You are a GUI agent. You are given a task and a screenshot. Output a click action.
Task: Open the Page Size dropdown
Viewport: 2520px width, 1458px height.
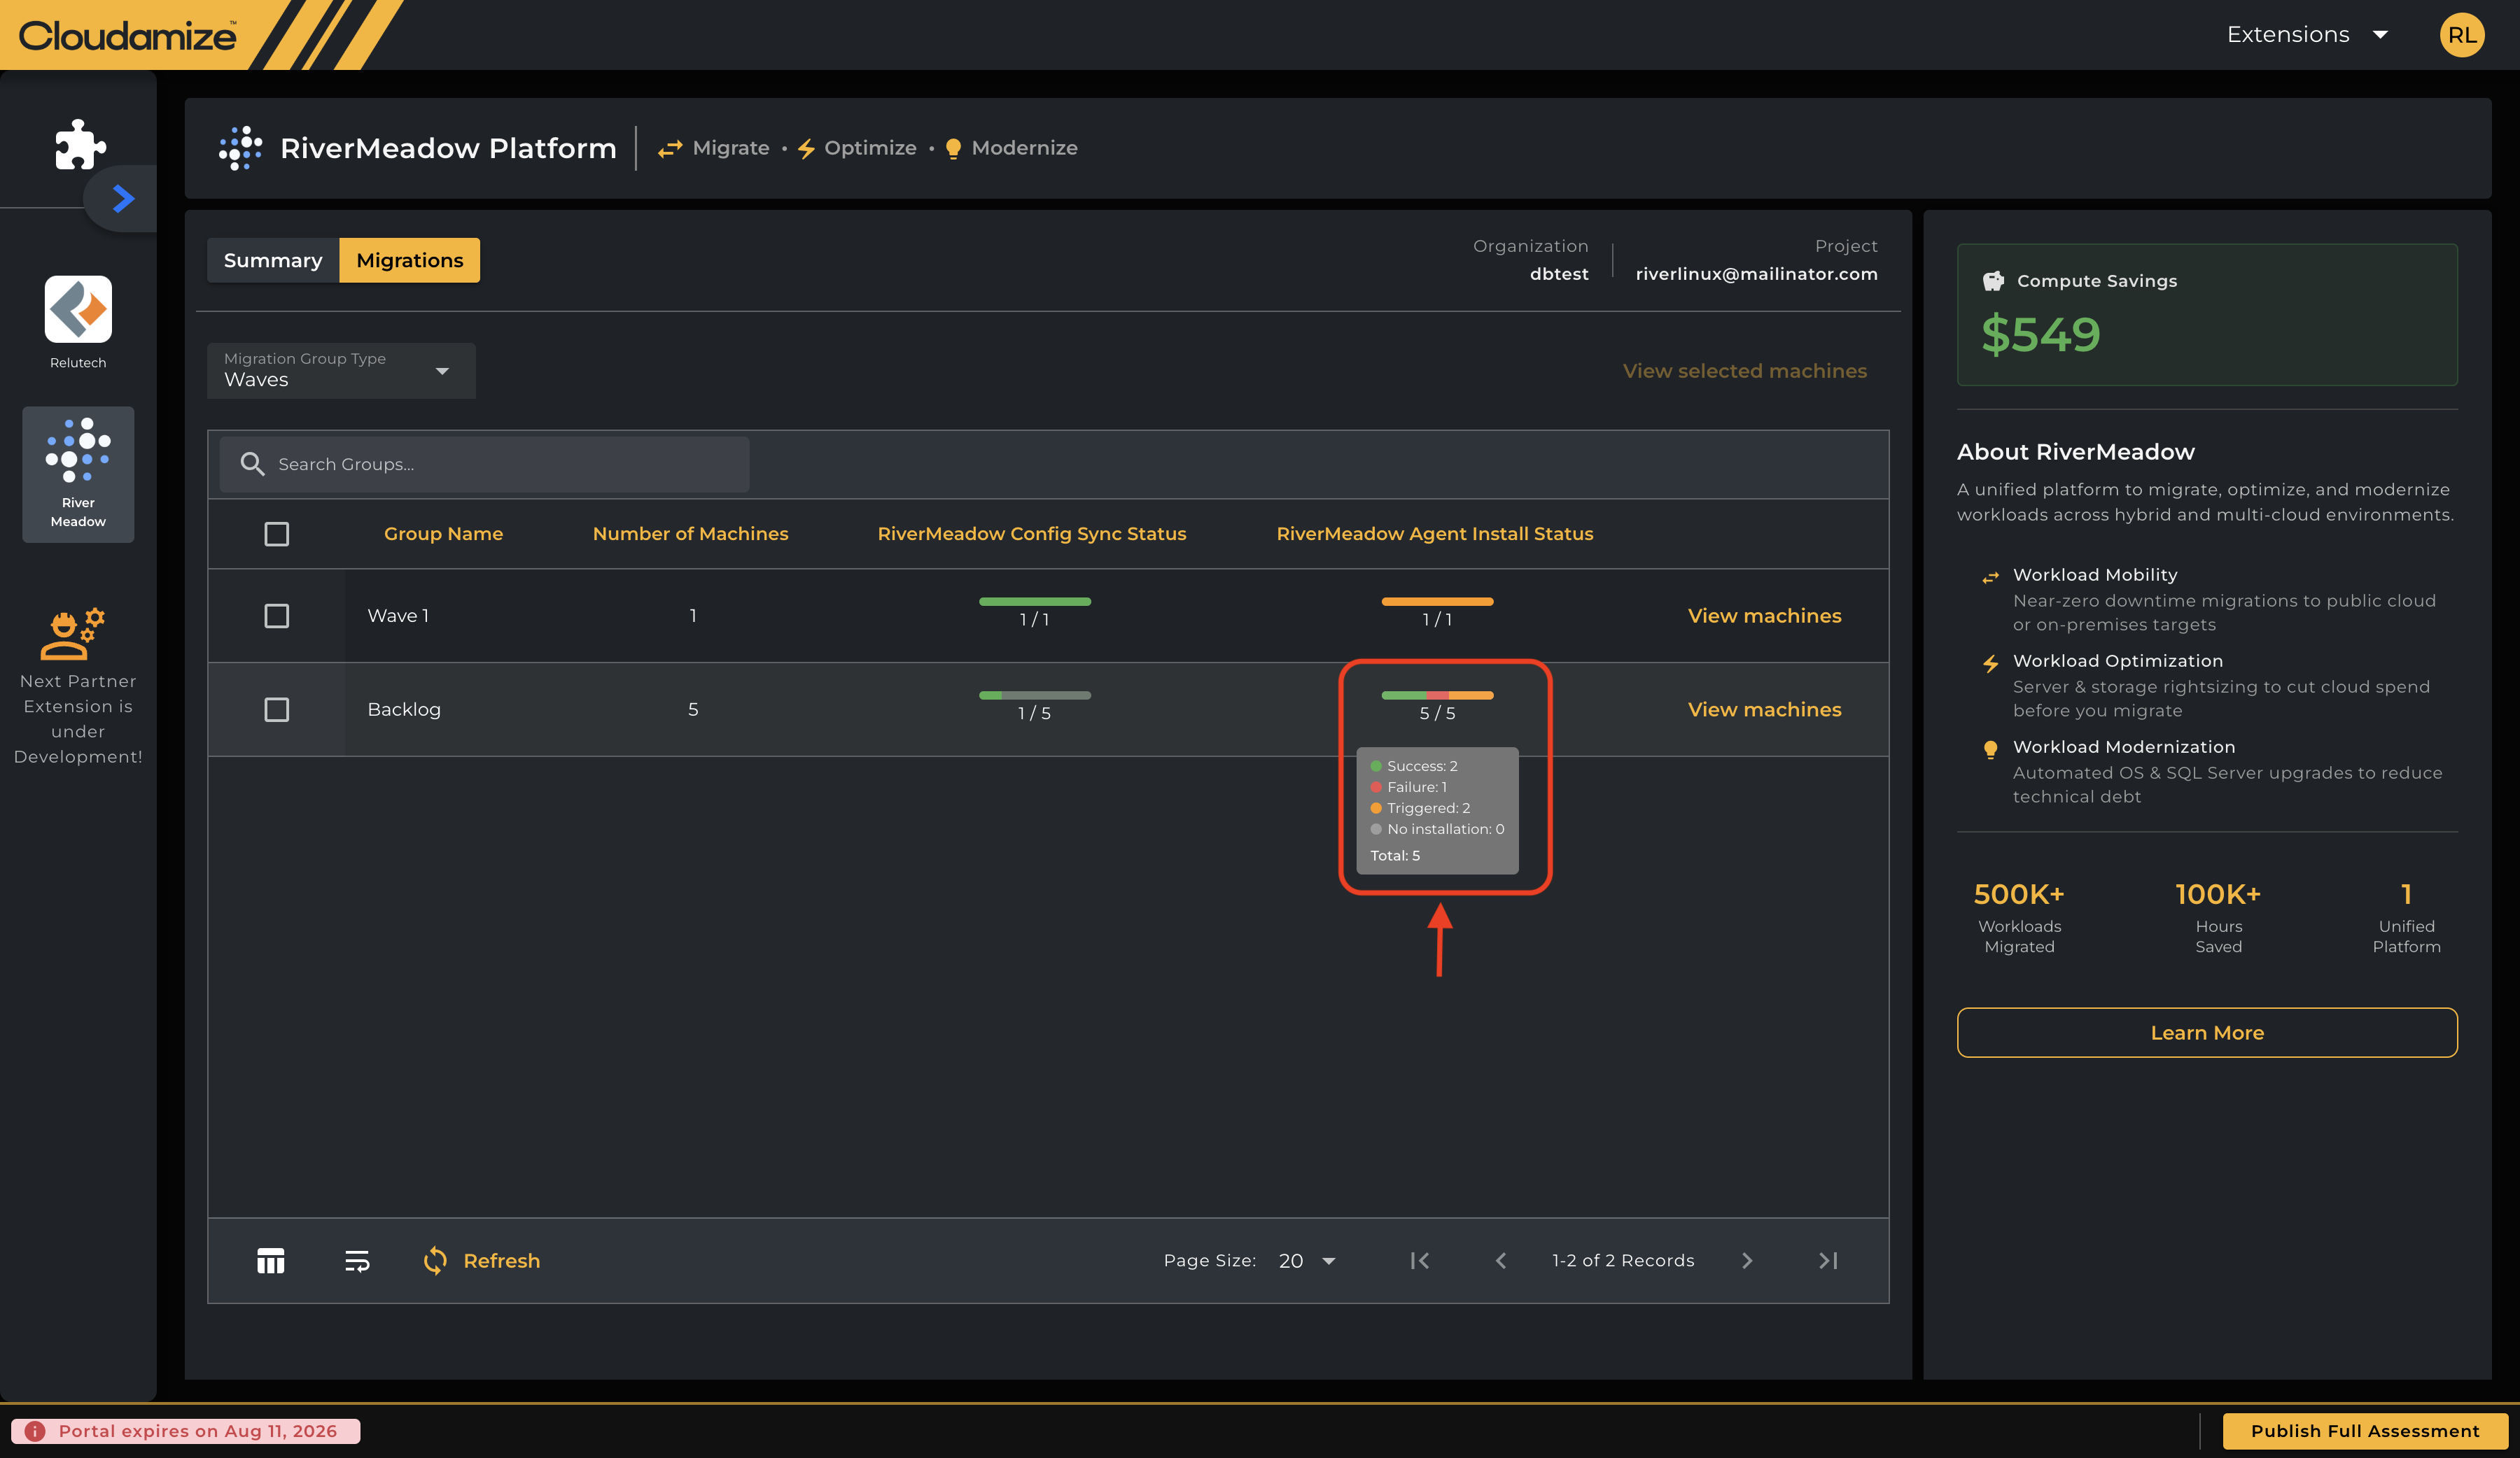[x=1307, y=1261]
